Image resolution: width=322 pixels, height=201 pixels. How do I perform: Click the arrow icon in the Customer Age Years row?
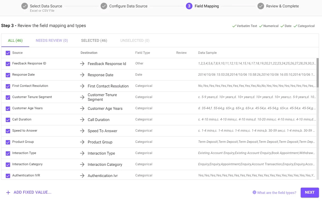(x=82, y=108)
